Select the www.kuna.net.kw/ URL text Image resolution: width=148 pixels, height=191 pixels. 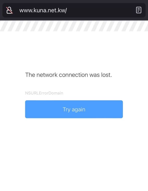click(x=43, y=10)
